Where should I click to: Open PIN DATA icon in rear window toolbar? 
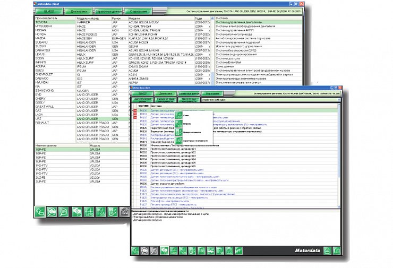100,212
